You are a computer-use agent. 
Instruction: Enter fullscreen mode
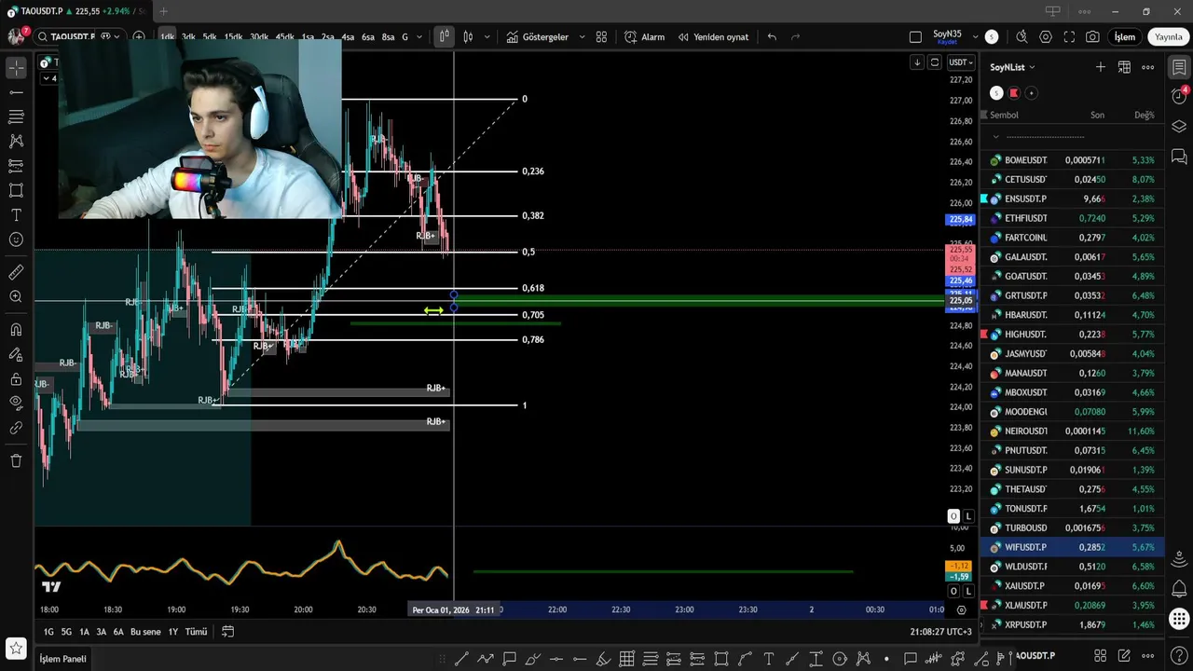tap(1069, 37)
